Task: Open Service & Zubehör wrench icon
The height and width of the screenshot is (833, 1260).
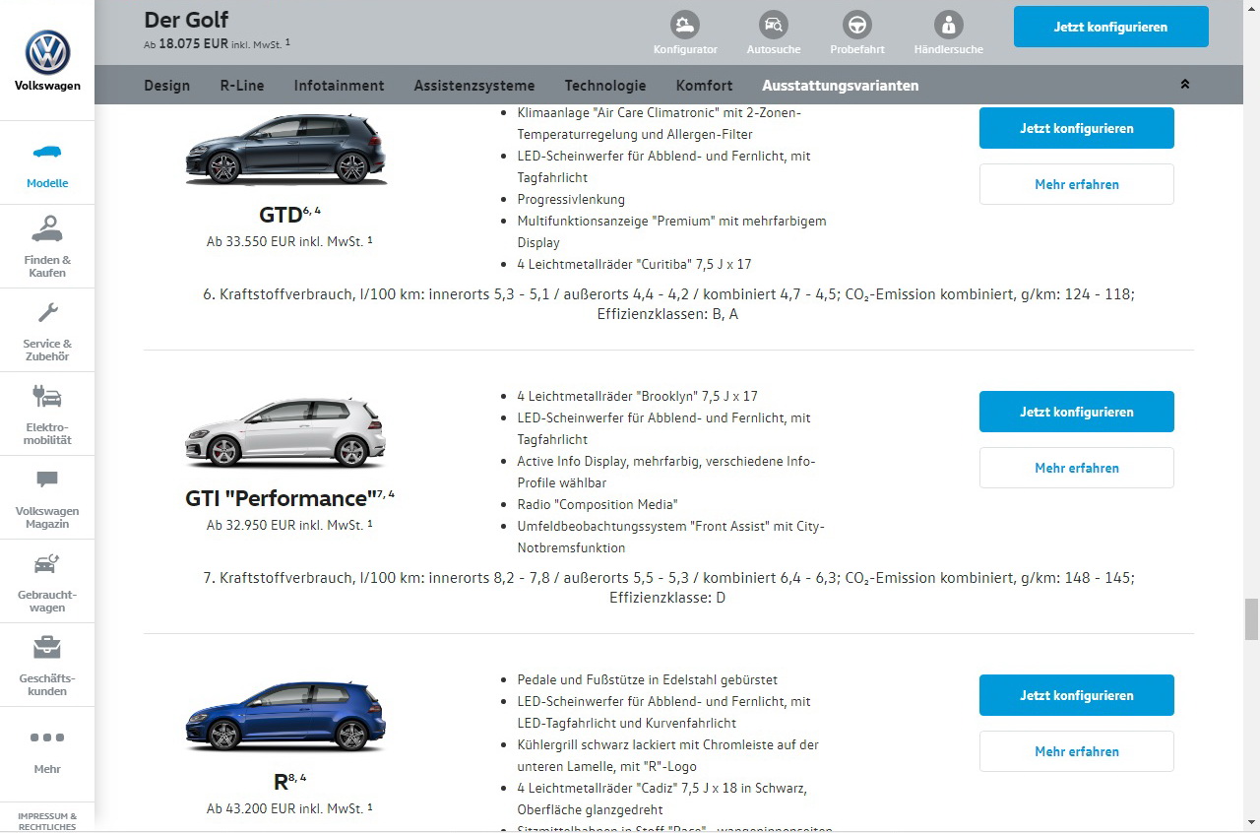Action: click(x=47, y=313)
